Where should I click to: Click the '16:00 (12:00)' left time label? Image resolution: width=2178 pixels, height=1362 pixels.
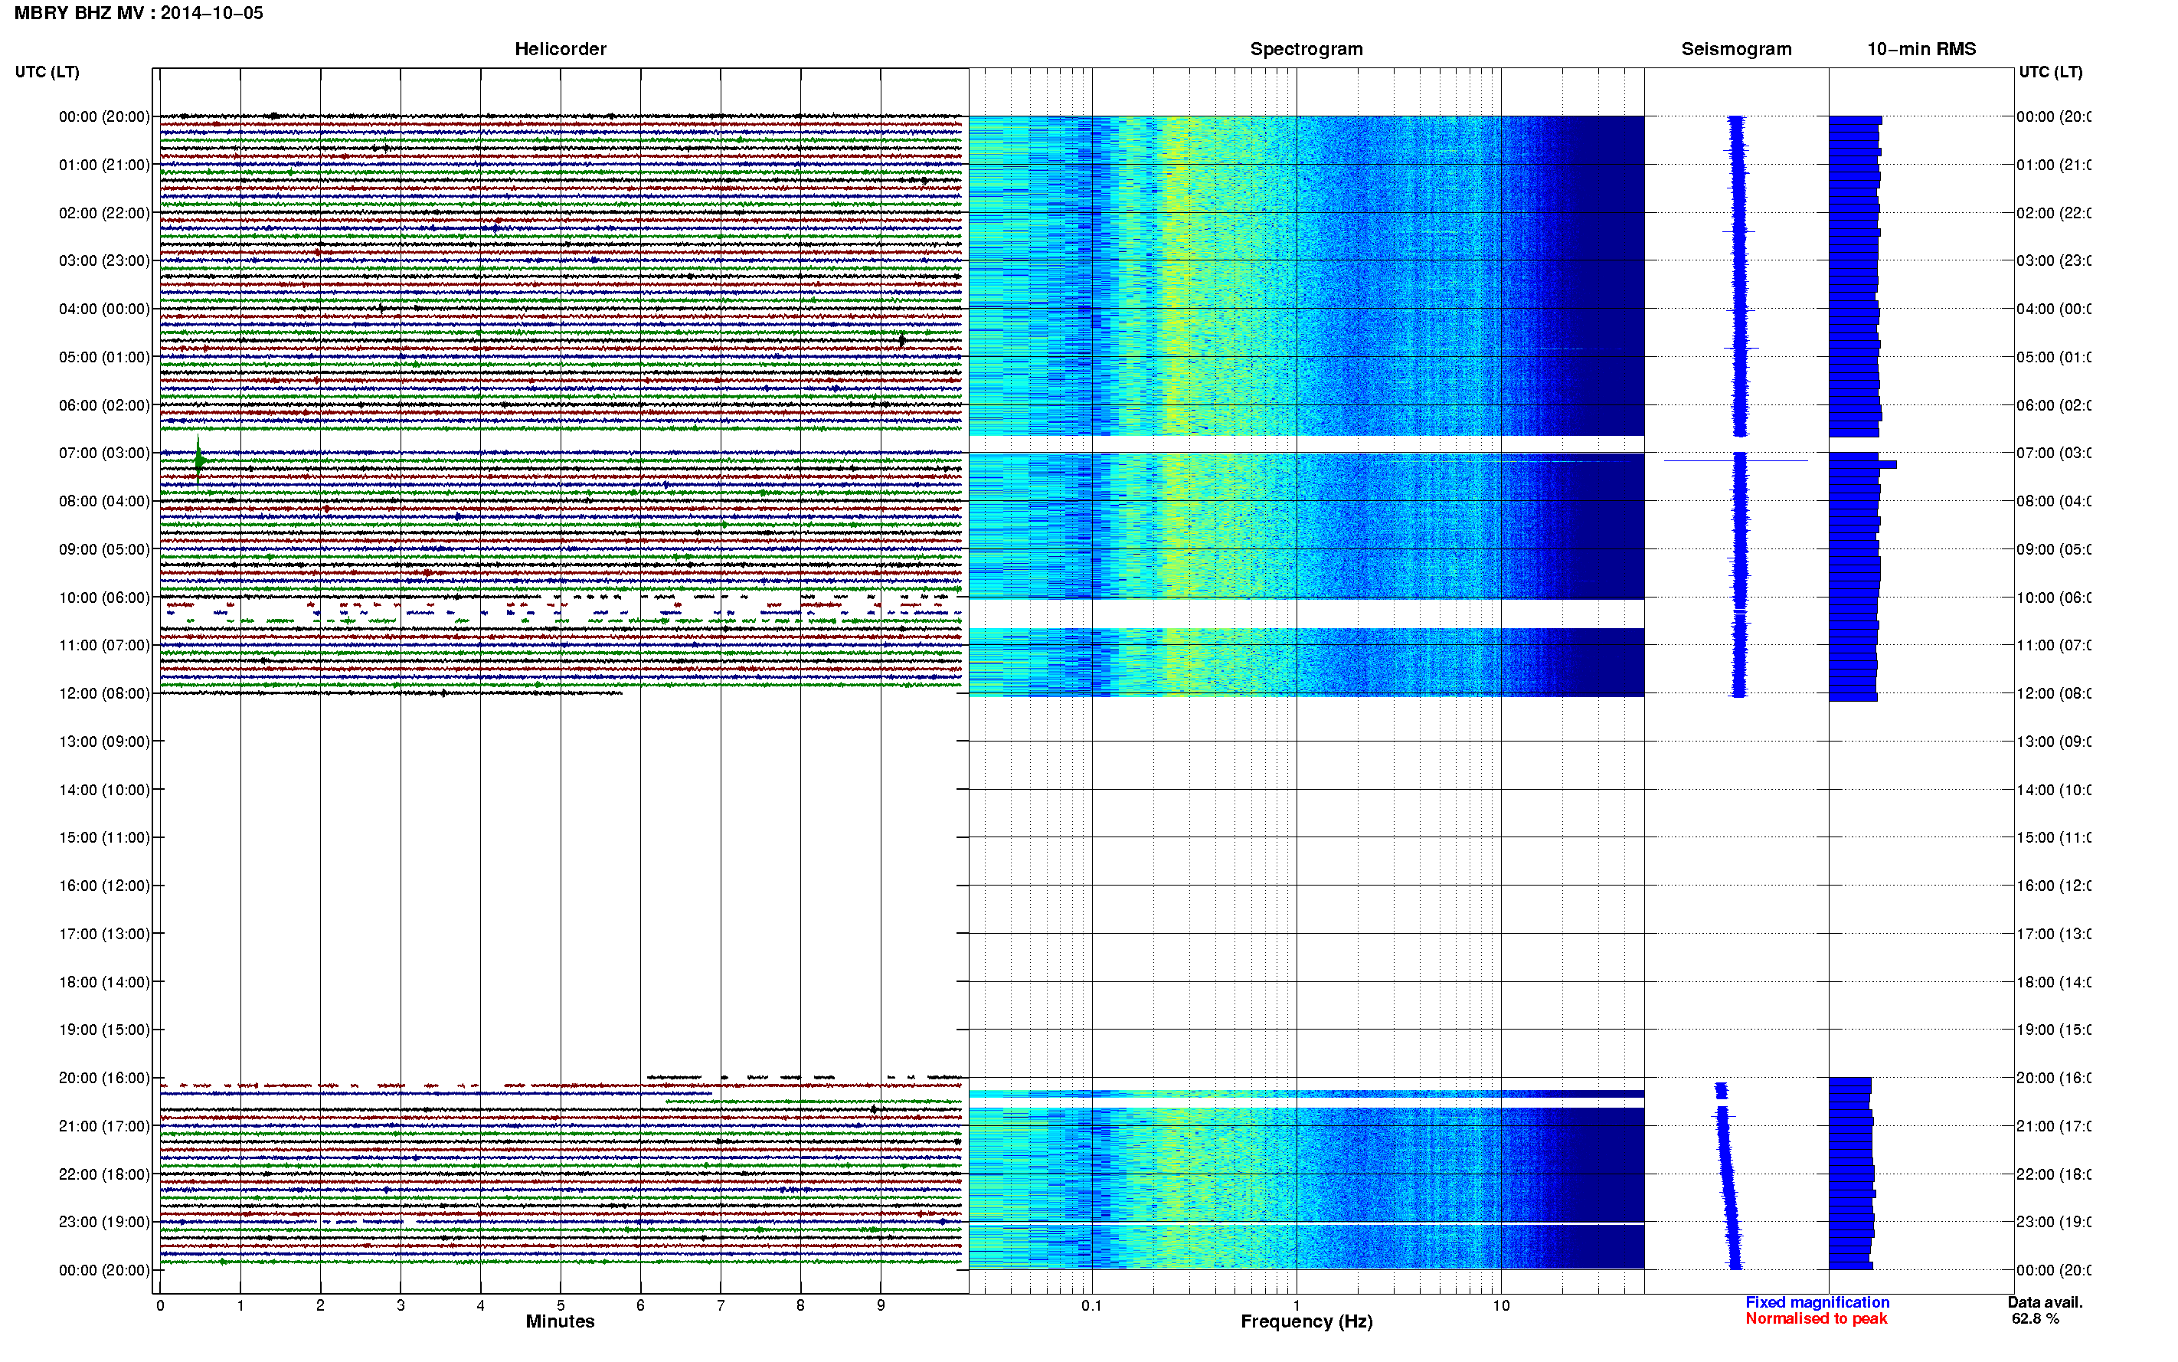point(104,886)
